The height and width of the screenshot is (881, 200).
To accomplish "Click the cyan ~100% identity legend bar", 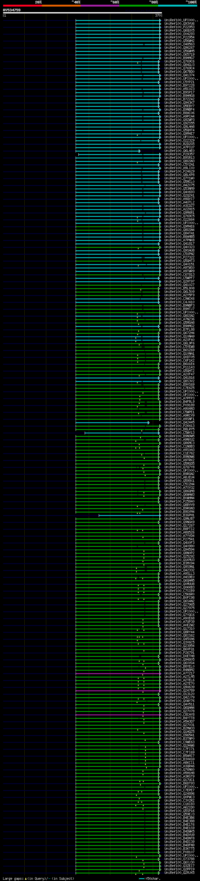I will click(177, 6).
